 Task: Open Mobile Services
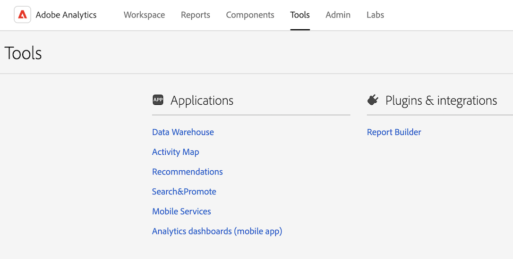click(181, 211)
